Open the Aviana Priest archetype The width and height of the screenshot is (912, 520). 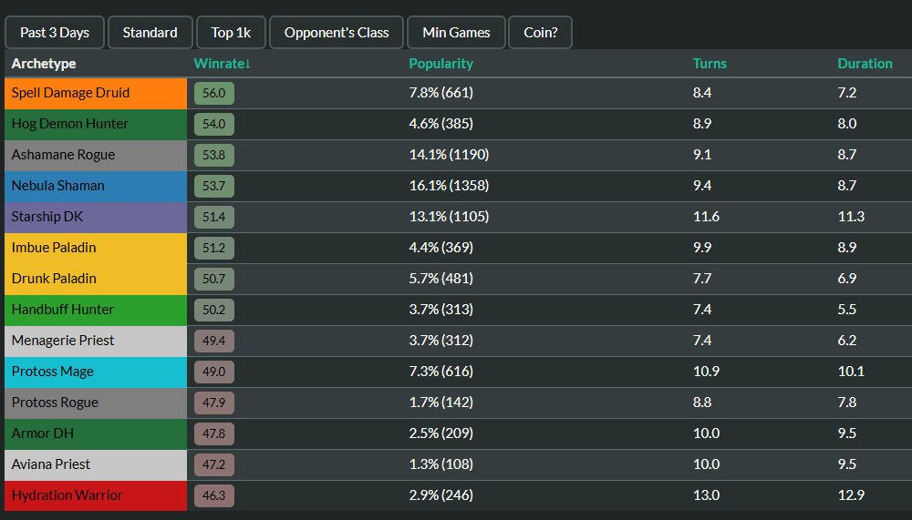tap(96, 464)
